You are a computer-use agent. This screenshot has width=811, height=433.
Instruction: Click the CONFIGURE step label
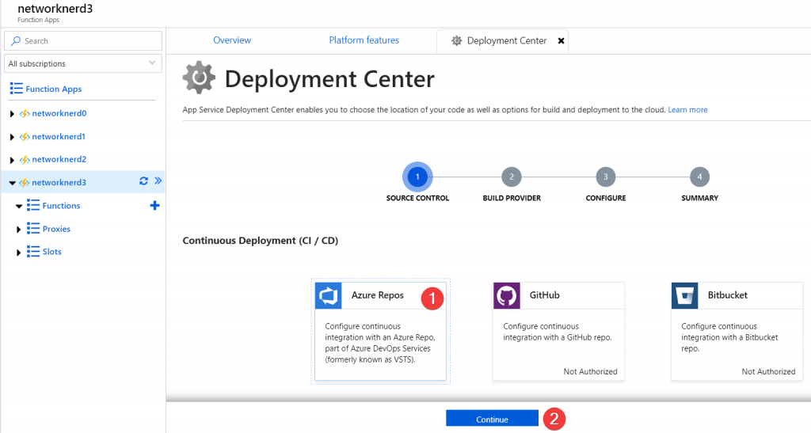(606, 198)
